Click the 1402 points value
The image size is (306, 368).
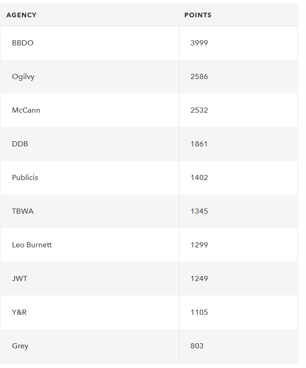point(199,177)
